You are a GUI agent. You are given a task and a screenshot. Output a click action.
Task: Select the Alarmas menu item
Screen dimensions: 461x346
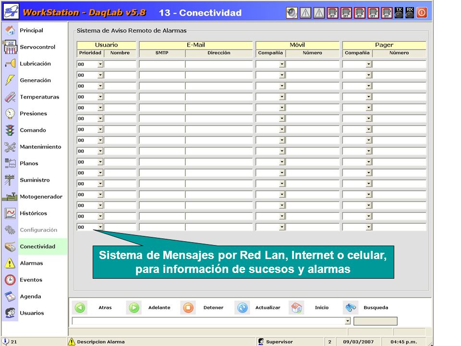click(31, 263)
